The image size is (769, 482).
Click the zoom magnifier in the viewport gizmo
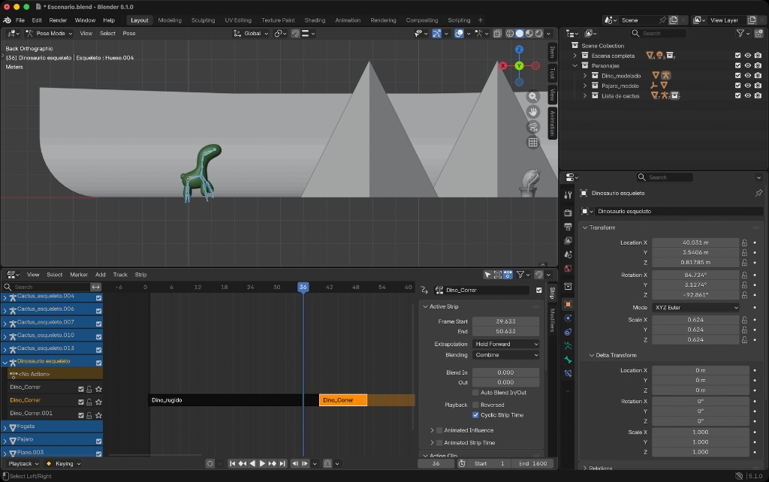[x=533, y=97]
